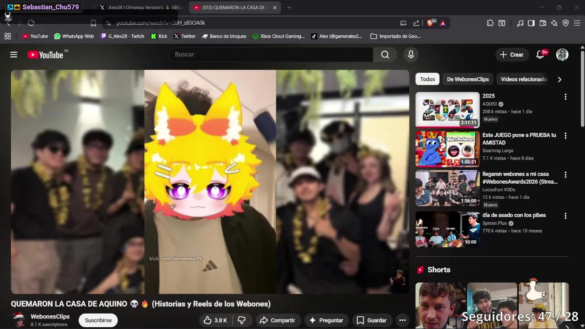Select the 'Todos' filter chip
The image size is (585, 329).
point(427,79)
